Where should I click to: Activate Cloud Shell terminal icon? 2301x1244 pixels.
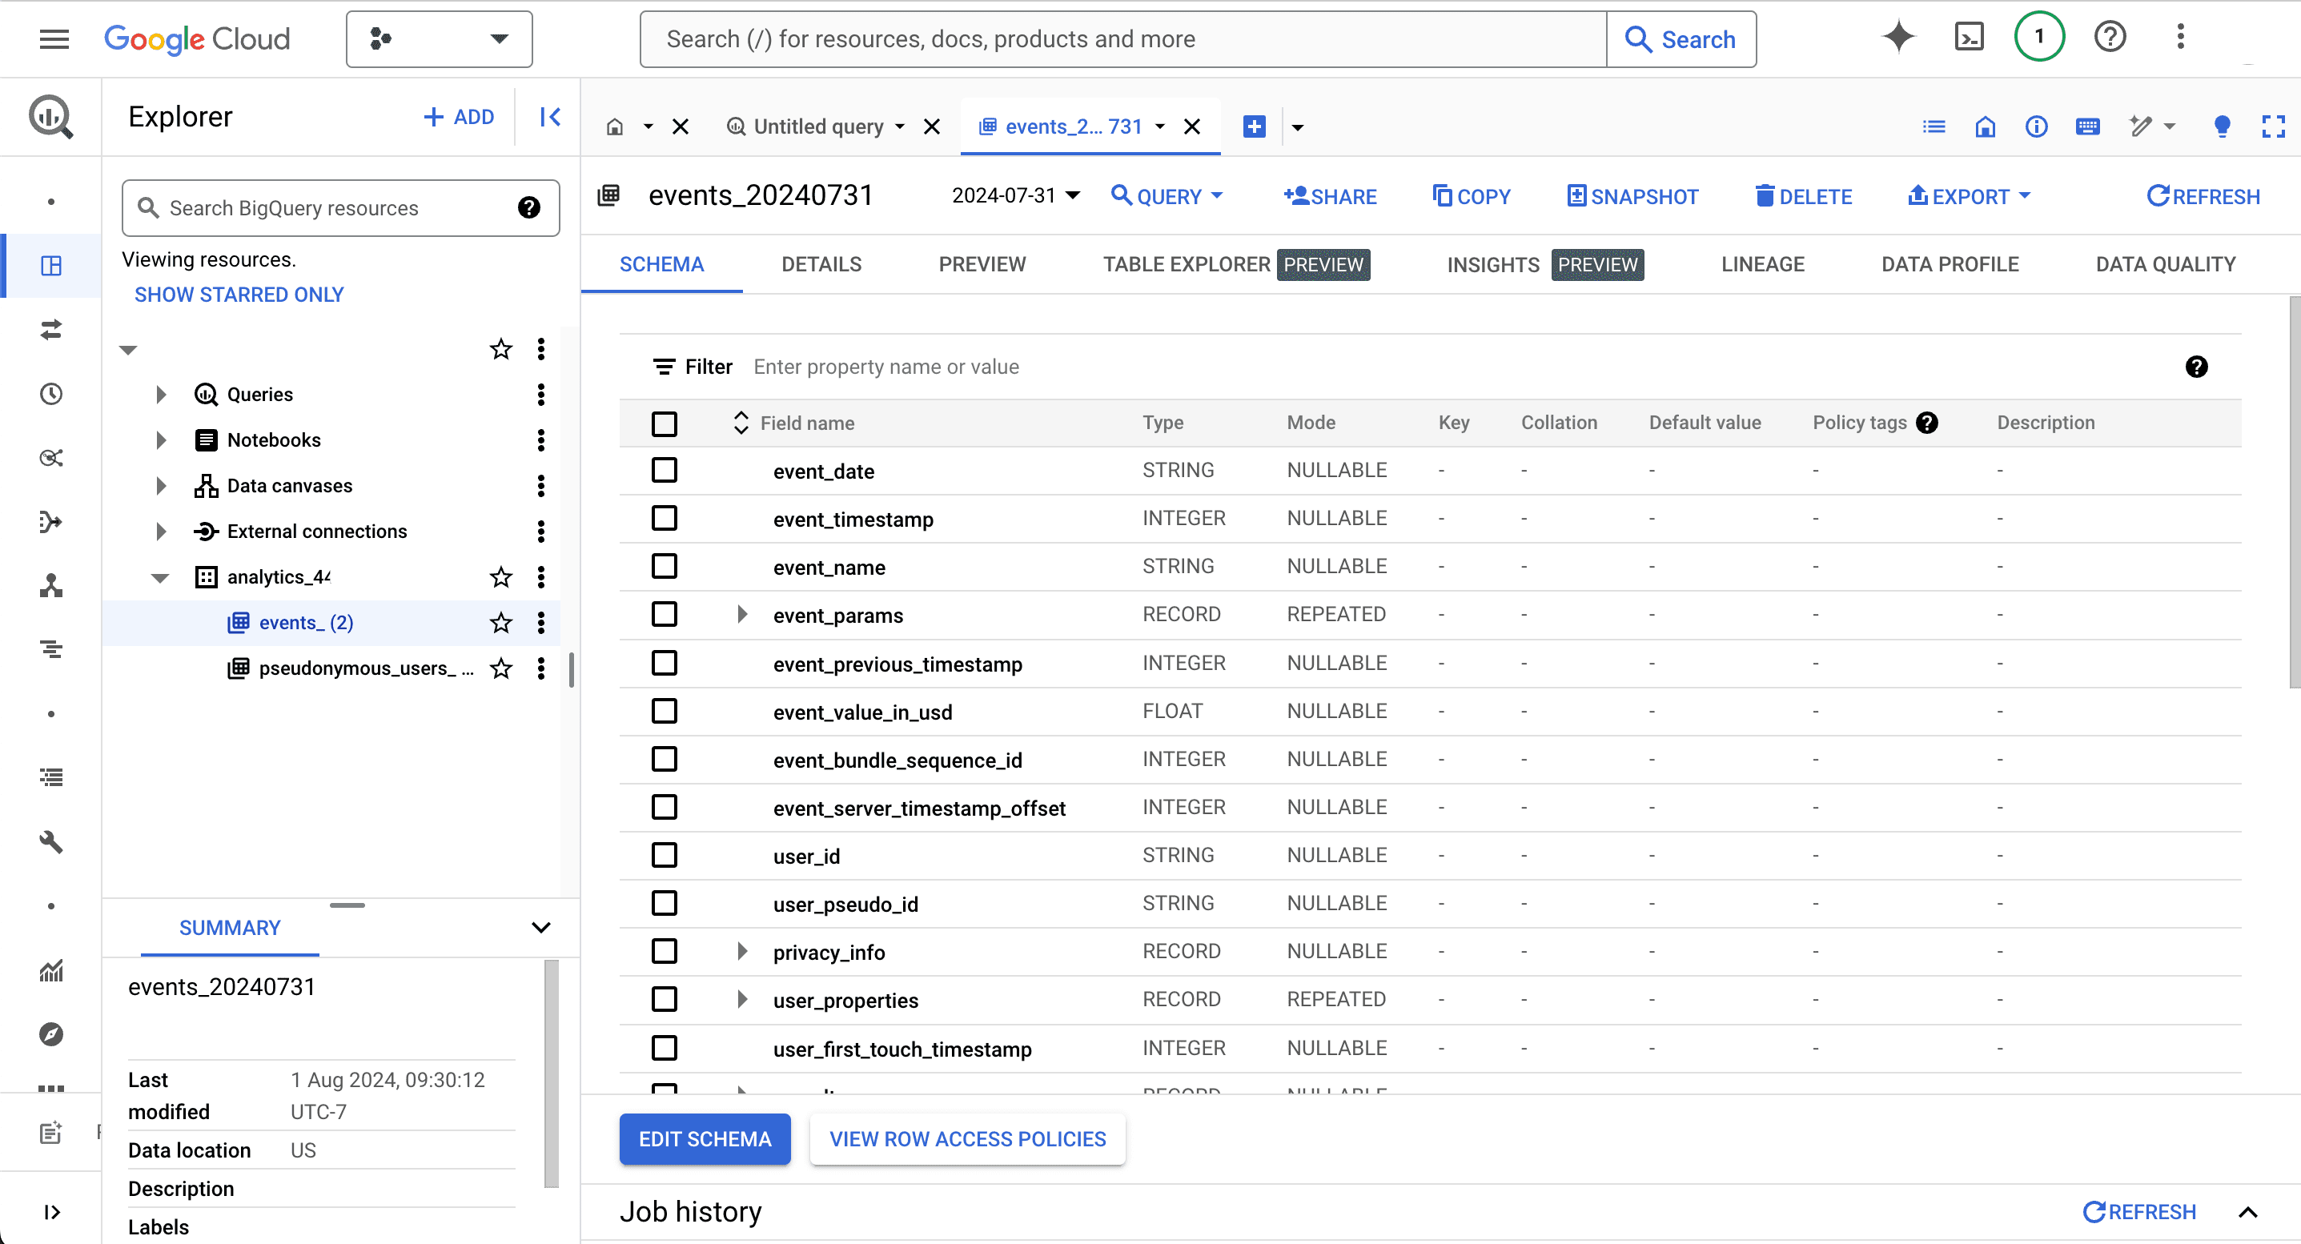(1969, 38)
